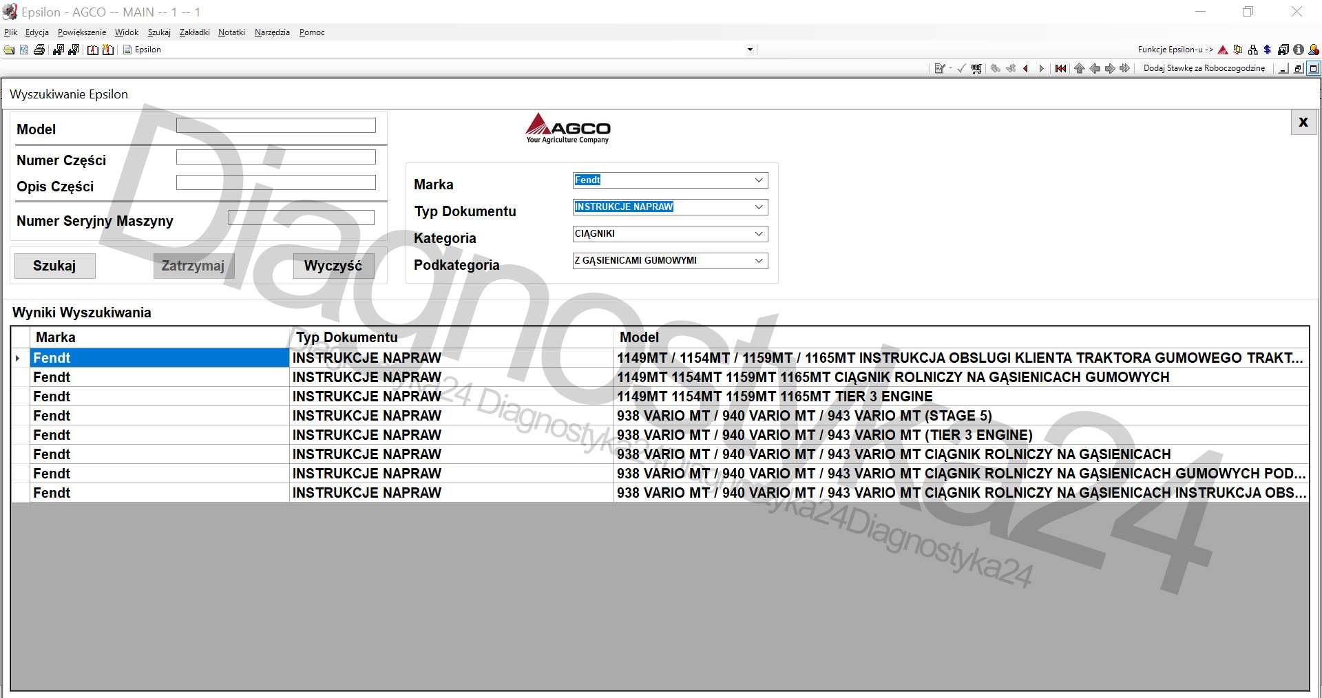Click the Model input field
The width and height of the screenshot is (1322, 698).
pyautogui.click(x=276, y=125)
